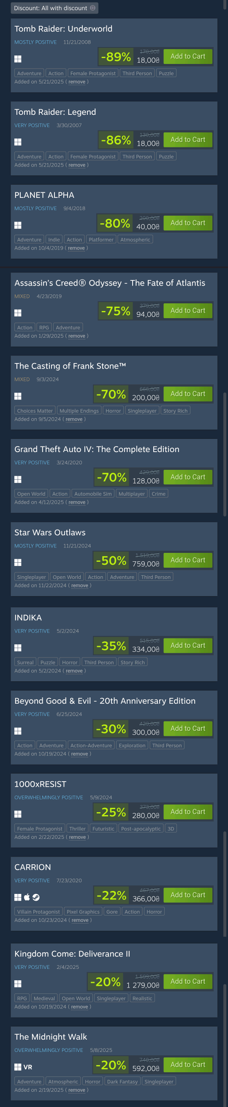Select the 'Female Protagonist' tag on Tomb Raider: Underworld
This screenshot has width=228, height=1107.
point(92,73)
